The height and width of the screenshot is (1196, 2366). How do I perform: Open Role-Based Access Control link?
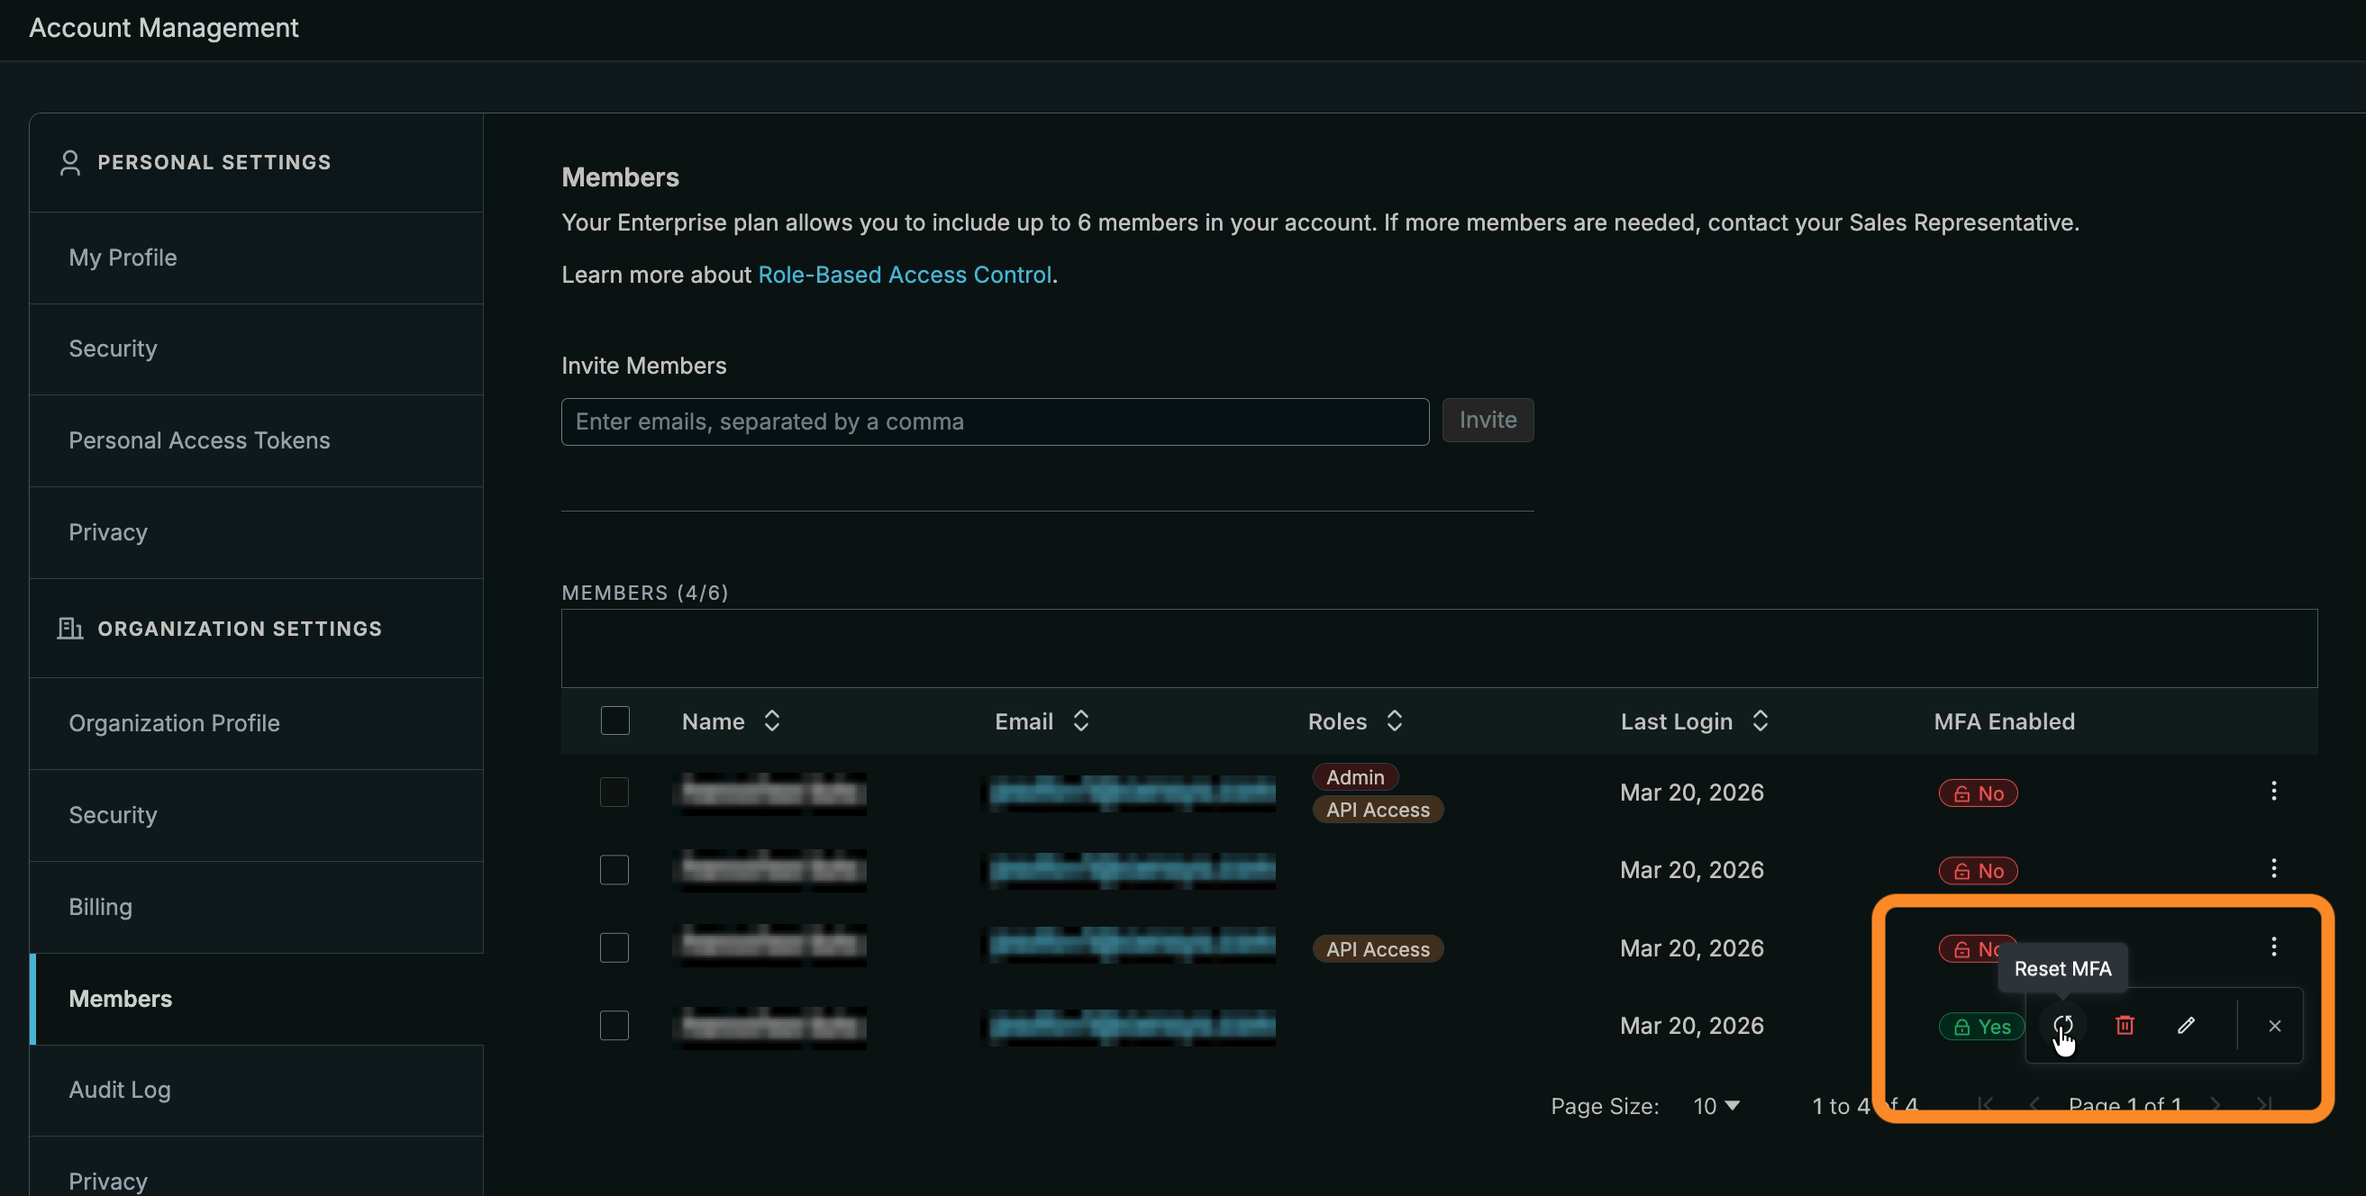coord(904,275)
